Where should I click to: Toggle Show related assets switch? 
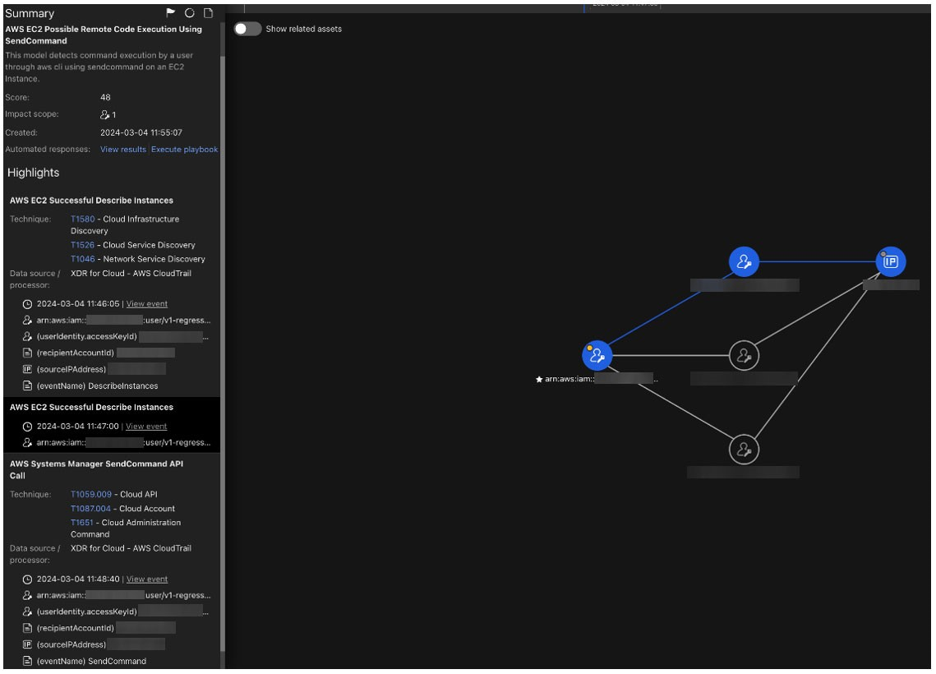click(x=247, y=29)
